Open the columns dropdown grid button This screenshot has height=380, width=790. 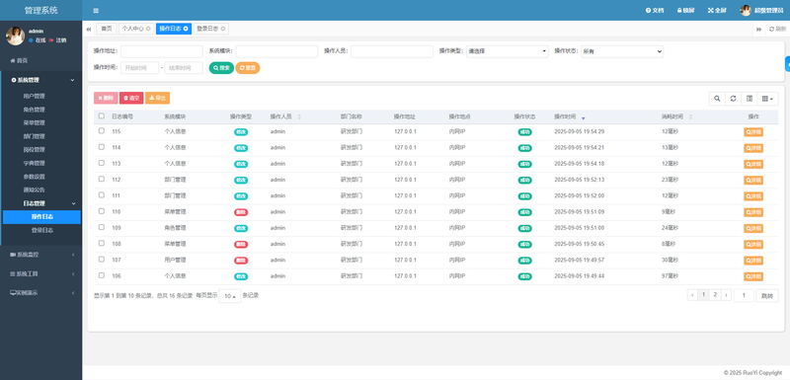pyautogui.click(x=767, y=99)
